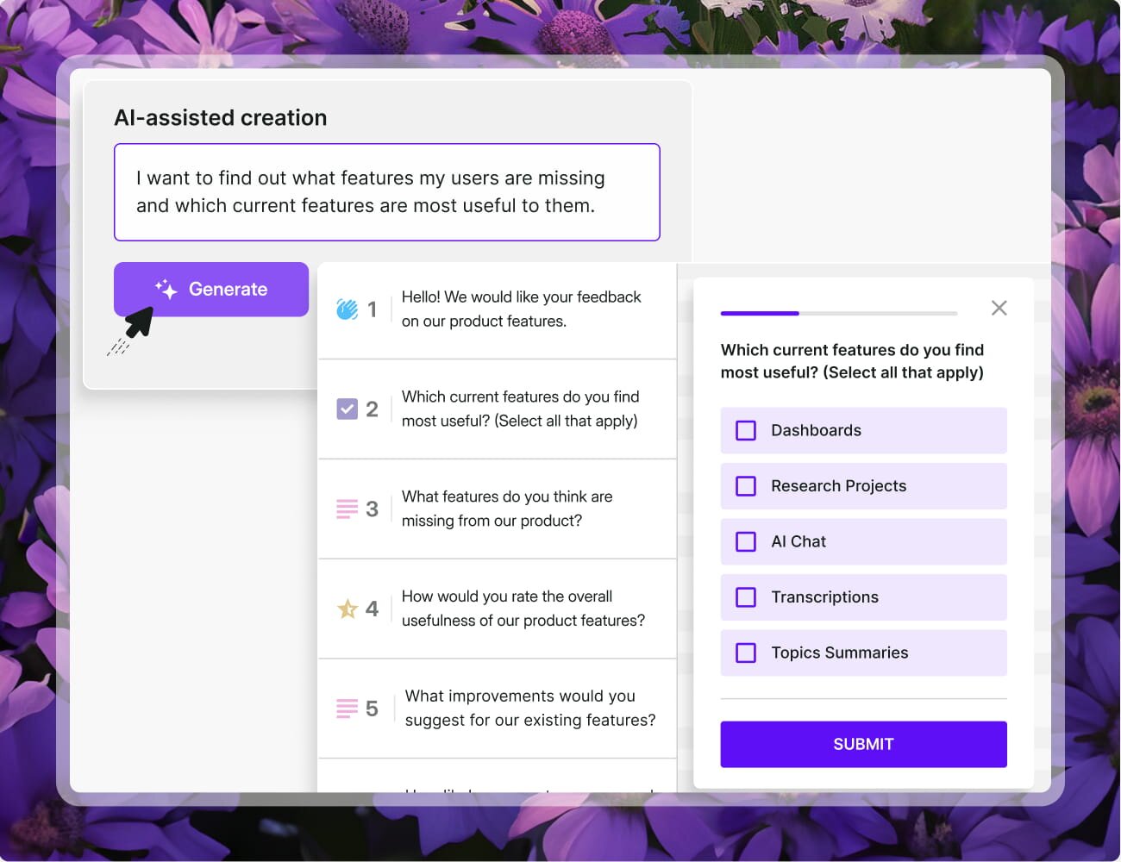Check the Topics Summaries option
The width and height of the screenshot is (1121, 862).
coord(746,653)
